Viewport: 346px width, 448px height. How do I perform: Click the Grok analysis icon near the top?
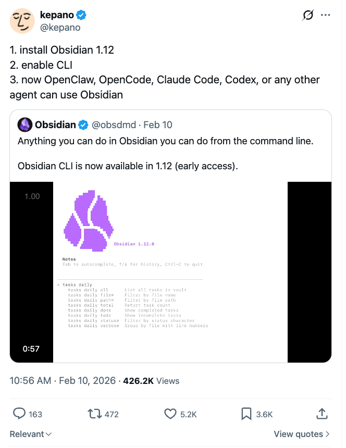[x=307, y=15]
